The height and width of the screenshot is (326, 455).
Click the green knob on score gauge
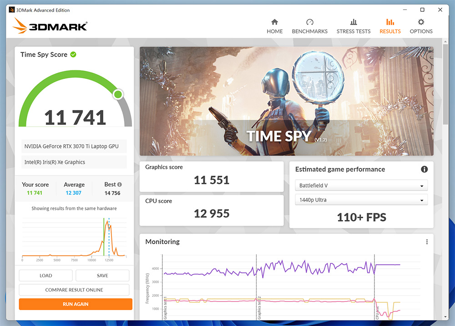click(x=118, y=94)
